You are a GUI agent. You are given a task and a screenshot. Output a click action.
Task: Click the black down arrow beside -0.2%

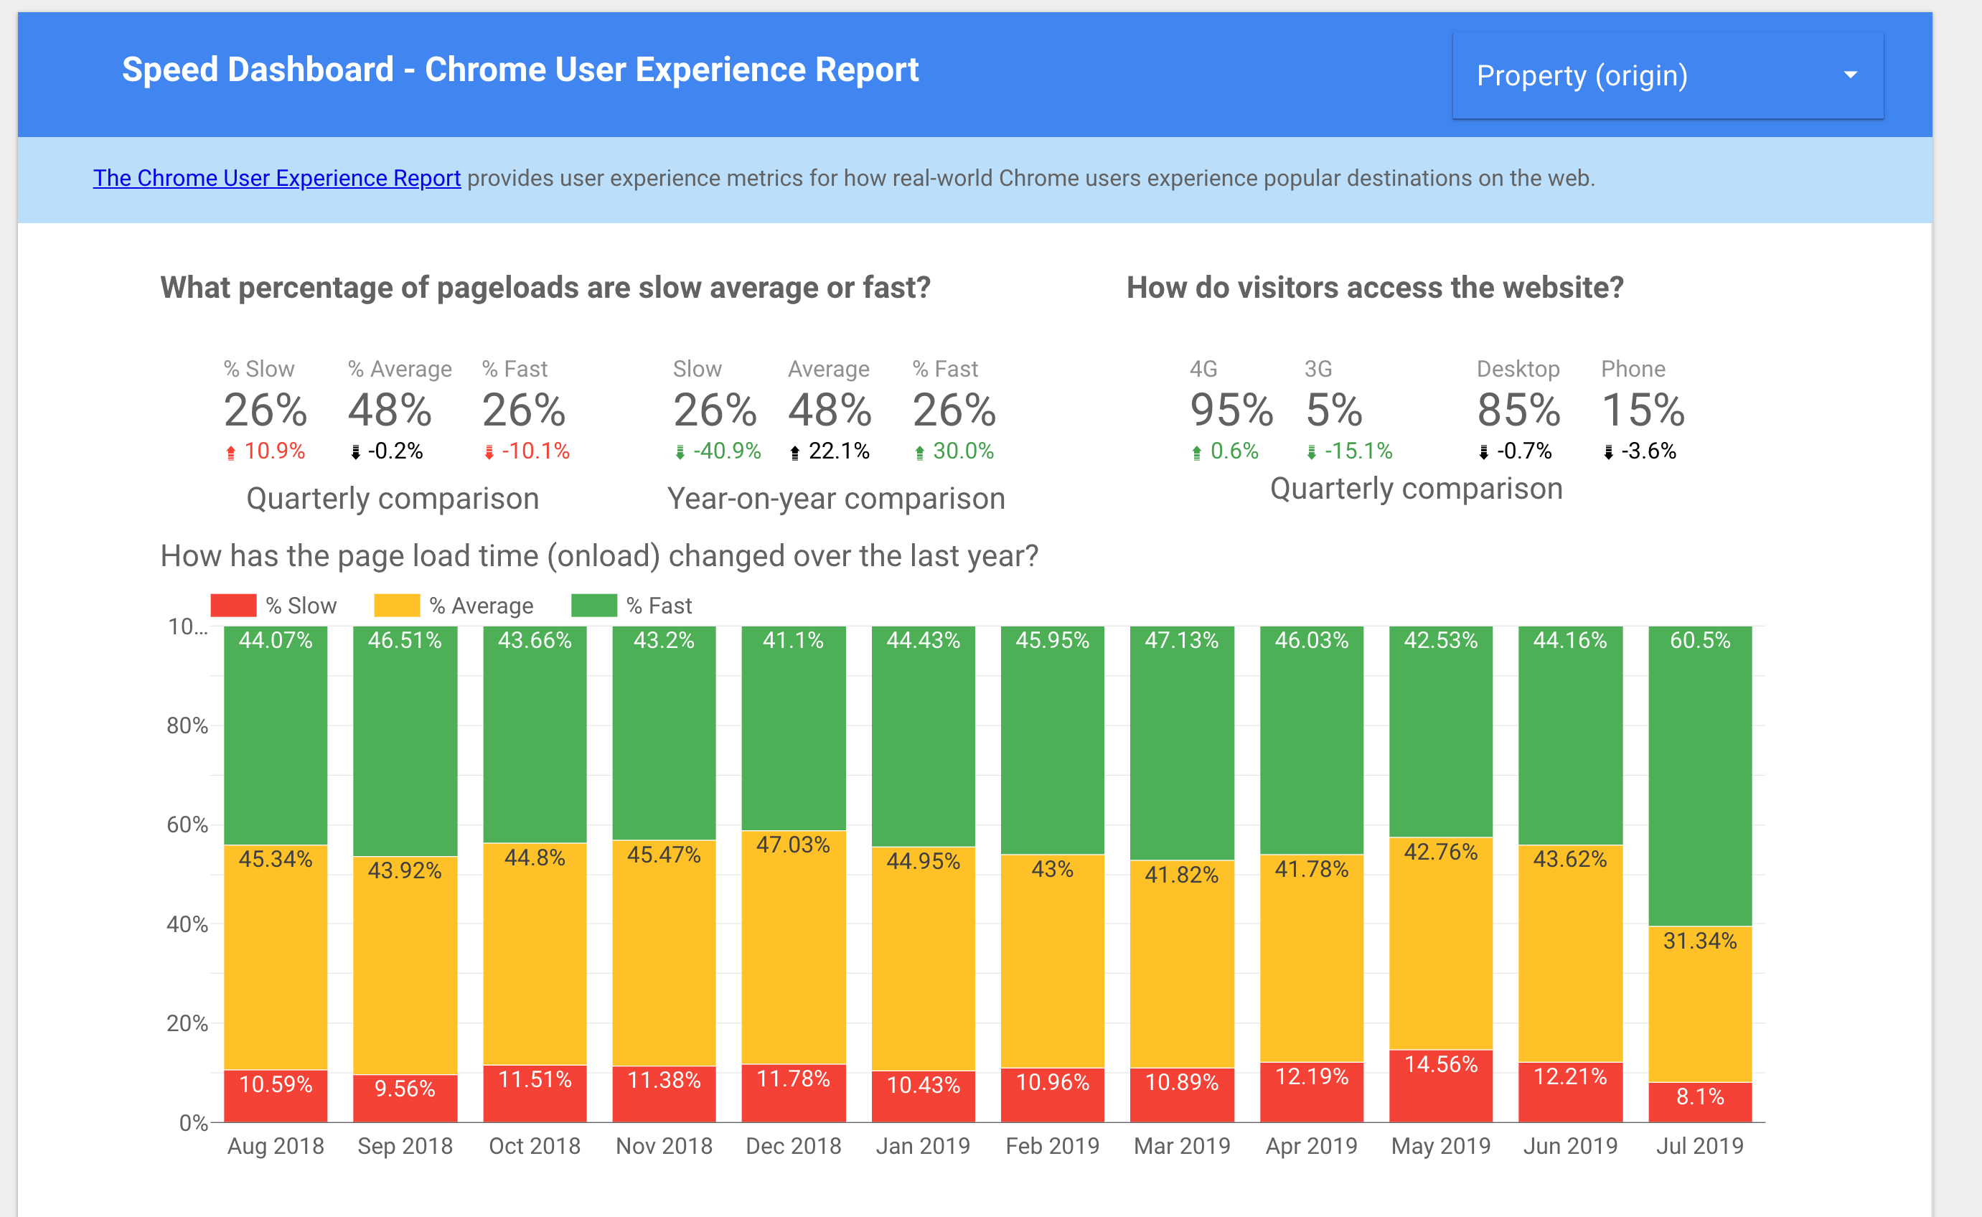(x=356, y=454)
